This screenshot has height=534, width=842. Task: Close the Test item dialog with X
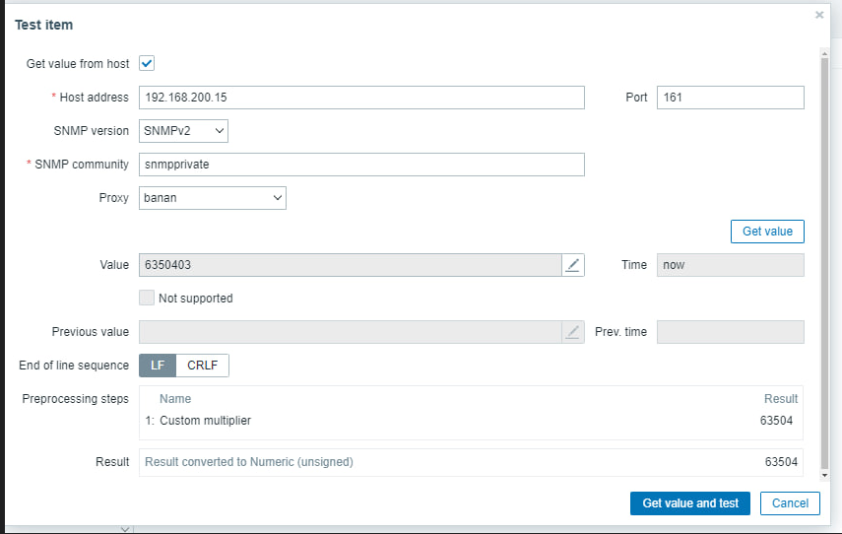pyautogui.click(x=819, y=15)
